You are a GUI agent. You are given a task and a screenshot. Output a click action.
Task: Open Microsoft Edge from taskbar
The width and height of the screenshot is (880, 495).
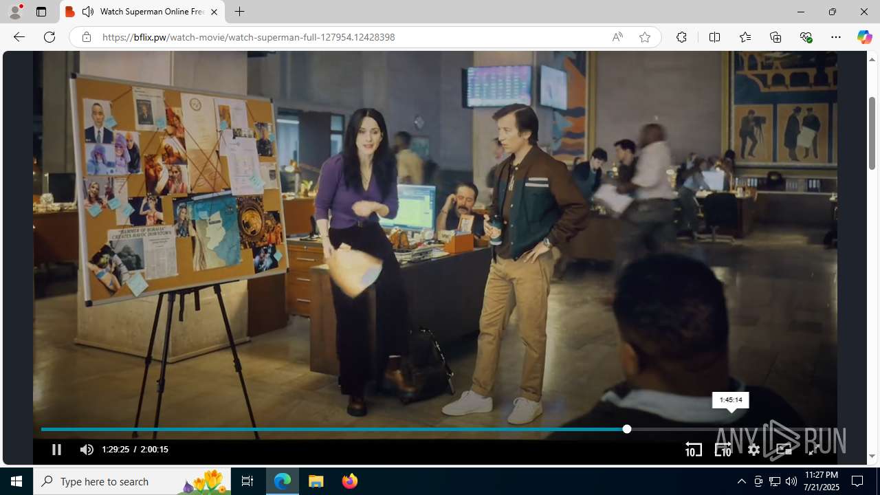click(x=283, y=481)
